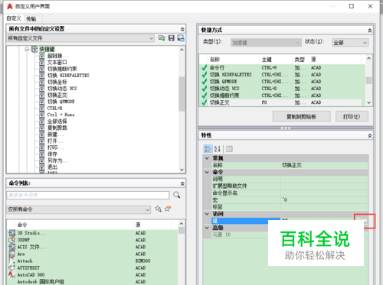
Task: Collapse the 特性 panel
Action: pos(369,136)
